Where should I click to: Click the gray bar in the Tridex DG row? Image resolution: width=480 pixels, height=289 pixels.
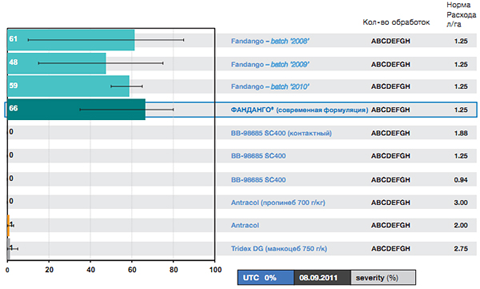9,249
